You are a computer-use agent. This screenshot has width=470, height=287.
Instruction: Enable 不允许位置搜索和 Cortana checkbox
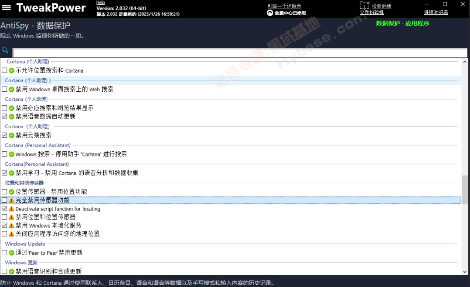pos(4,70)
